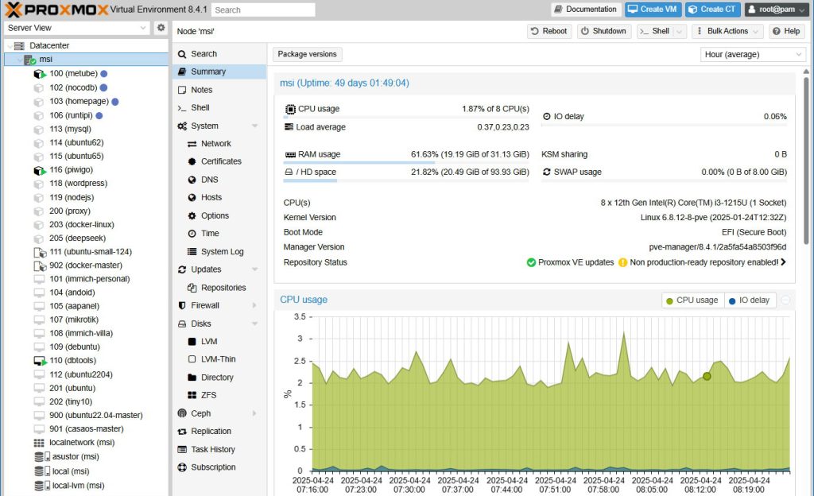Screen dimensions: 814x496
Task: Click the Replication arrows icon
Action: (x=182, y=431)
